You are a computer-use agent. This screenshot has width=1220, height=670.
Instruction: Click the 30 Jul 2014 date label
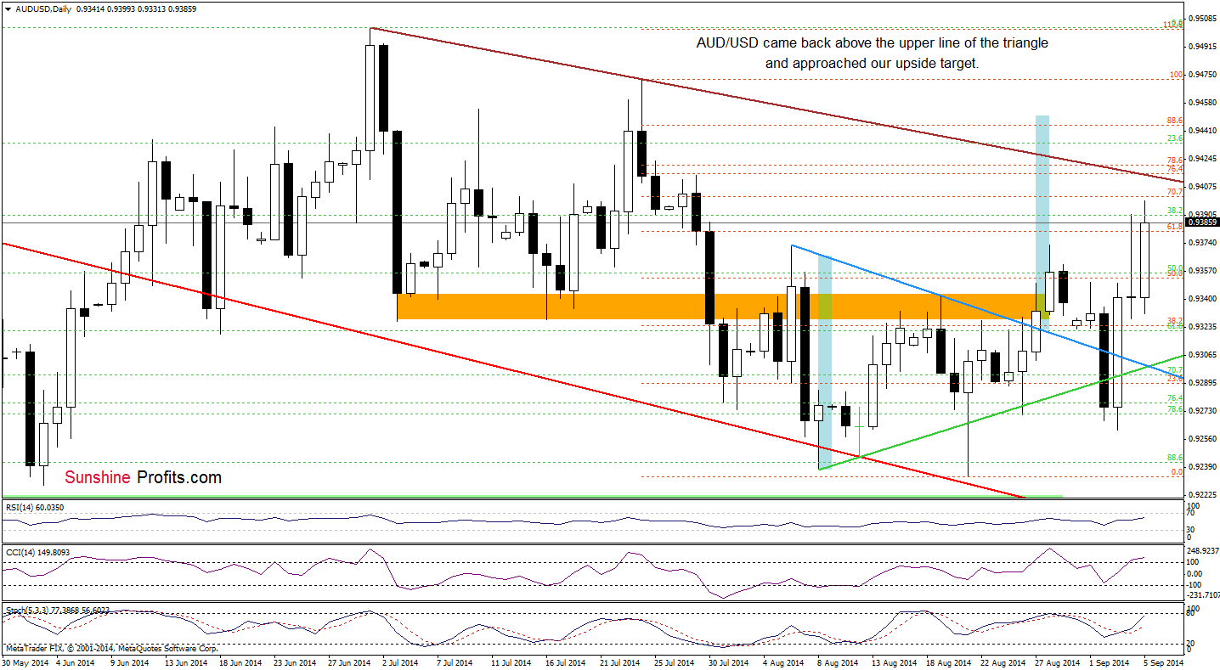[x=728, y=662]
